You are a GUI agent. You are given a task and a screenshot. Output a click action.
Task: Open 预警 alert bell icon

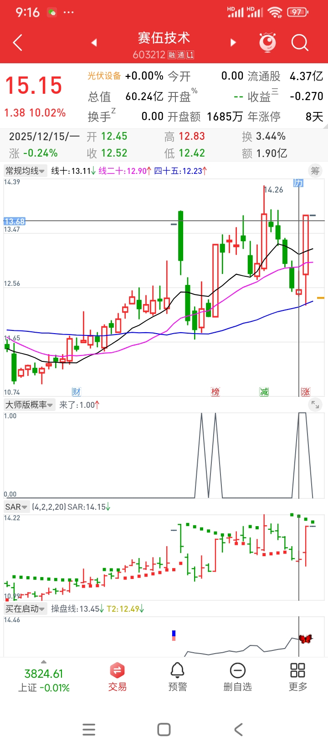click(177, 676)
